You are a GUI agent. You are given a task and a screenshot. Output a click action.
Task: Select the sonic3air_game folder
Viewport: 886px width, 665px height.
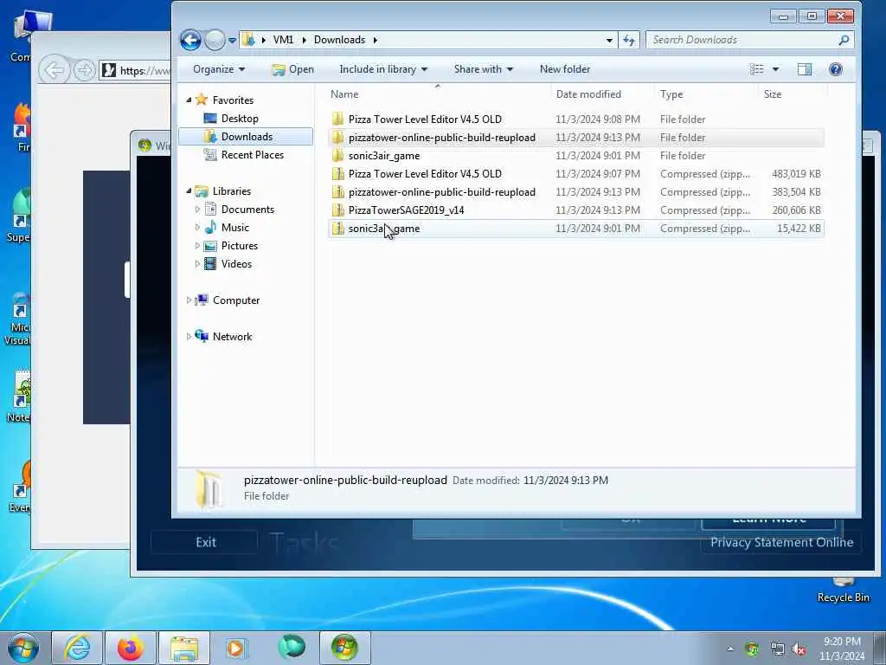(x=575, y=156)
